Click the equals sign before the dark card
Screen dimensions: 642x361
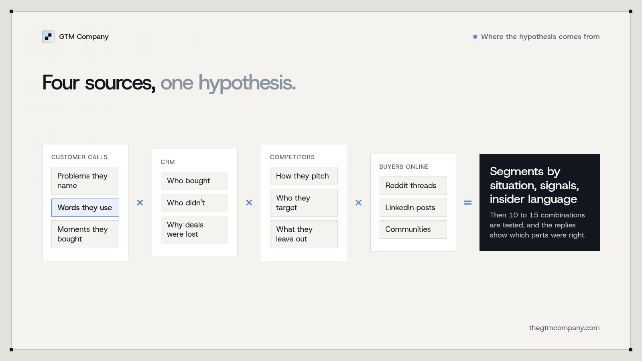tap(468, 203)
